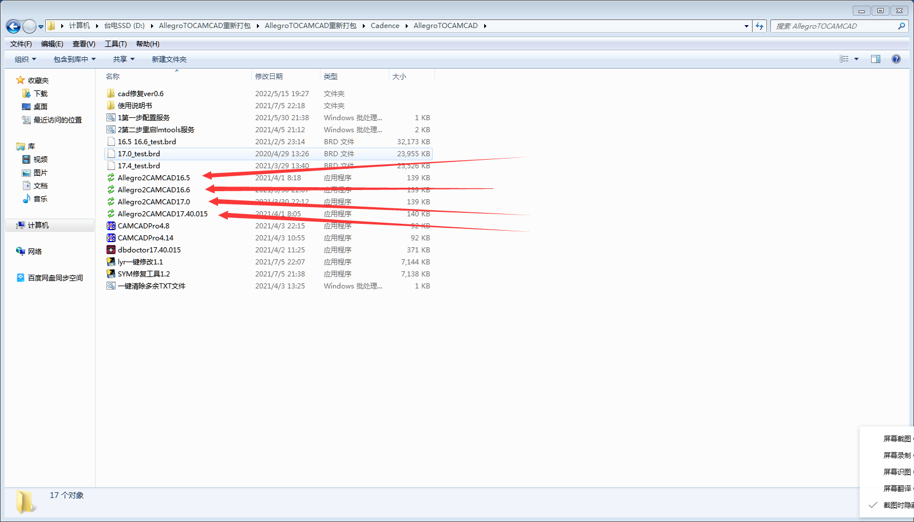Click the change view icon
The image size is (914, 522).
844,59
